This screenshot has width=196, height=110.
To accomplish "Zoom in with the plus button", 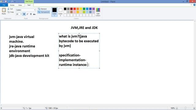I will [x=194, y=108].
